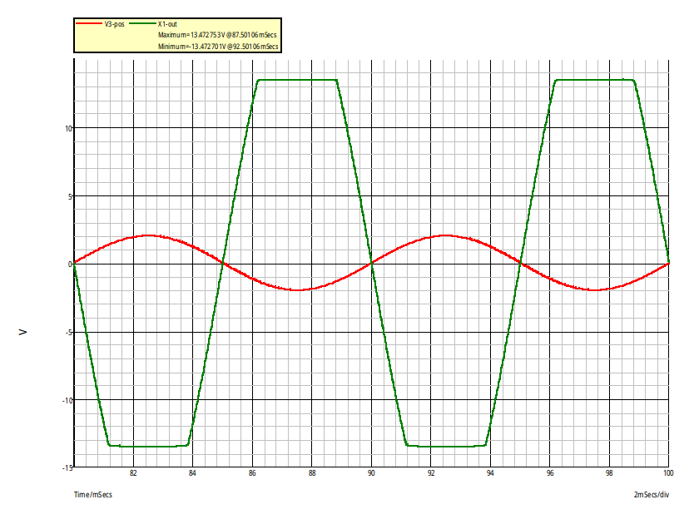This screenshot has height=524, width=699.
Task: Click the Maximum measurement readout
Action: (x=217, y=35)
